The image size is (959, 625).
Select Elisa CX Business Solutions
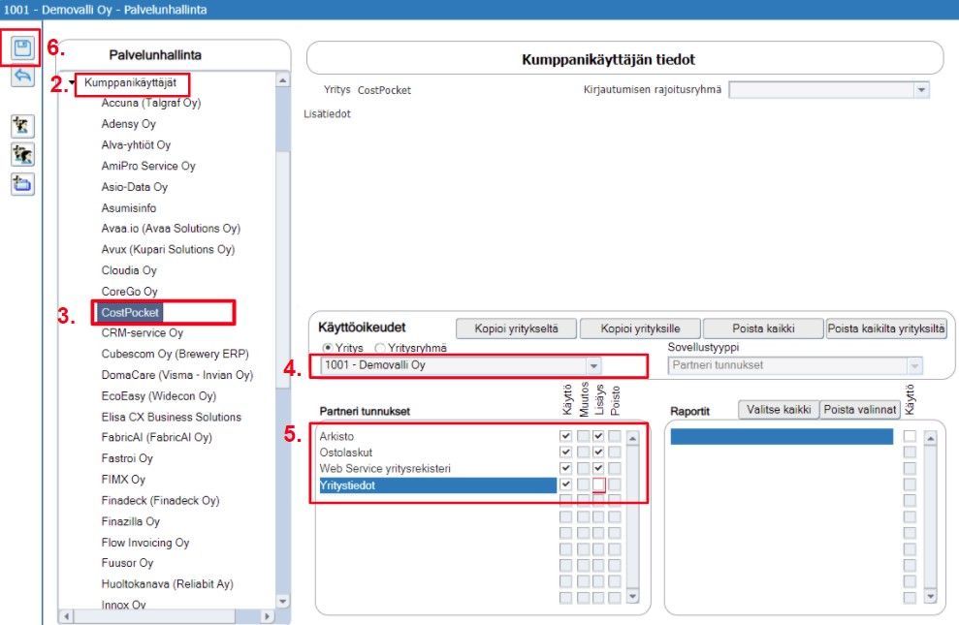[x=172, y=417]
